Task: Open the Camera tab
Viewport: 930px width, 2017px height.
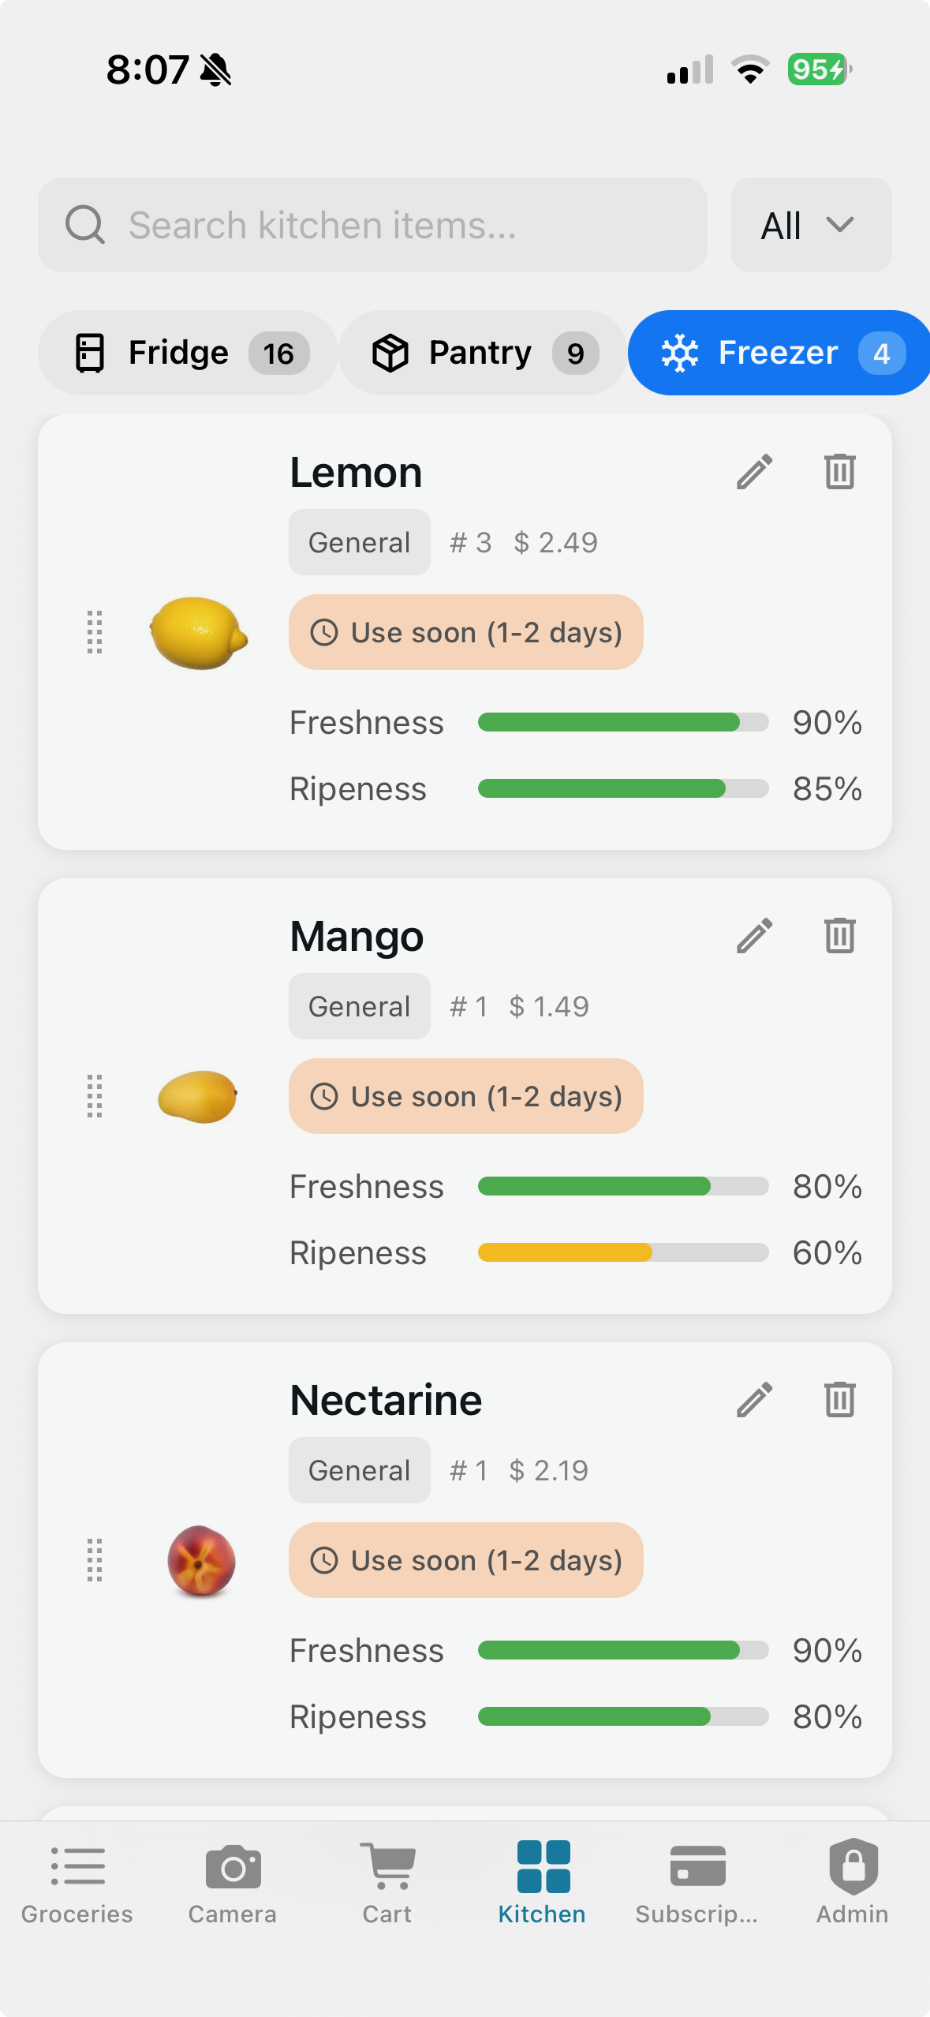Action: pos(233,1882)
